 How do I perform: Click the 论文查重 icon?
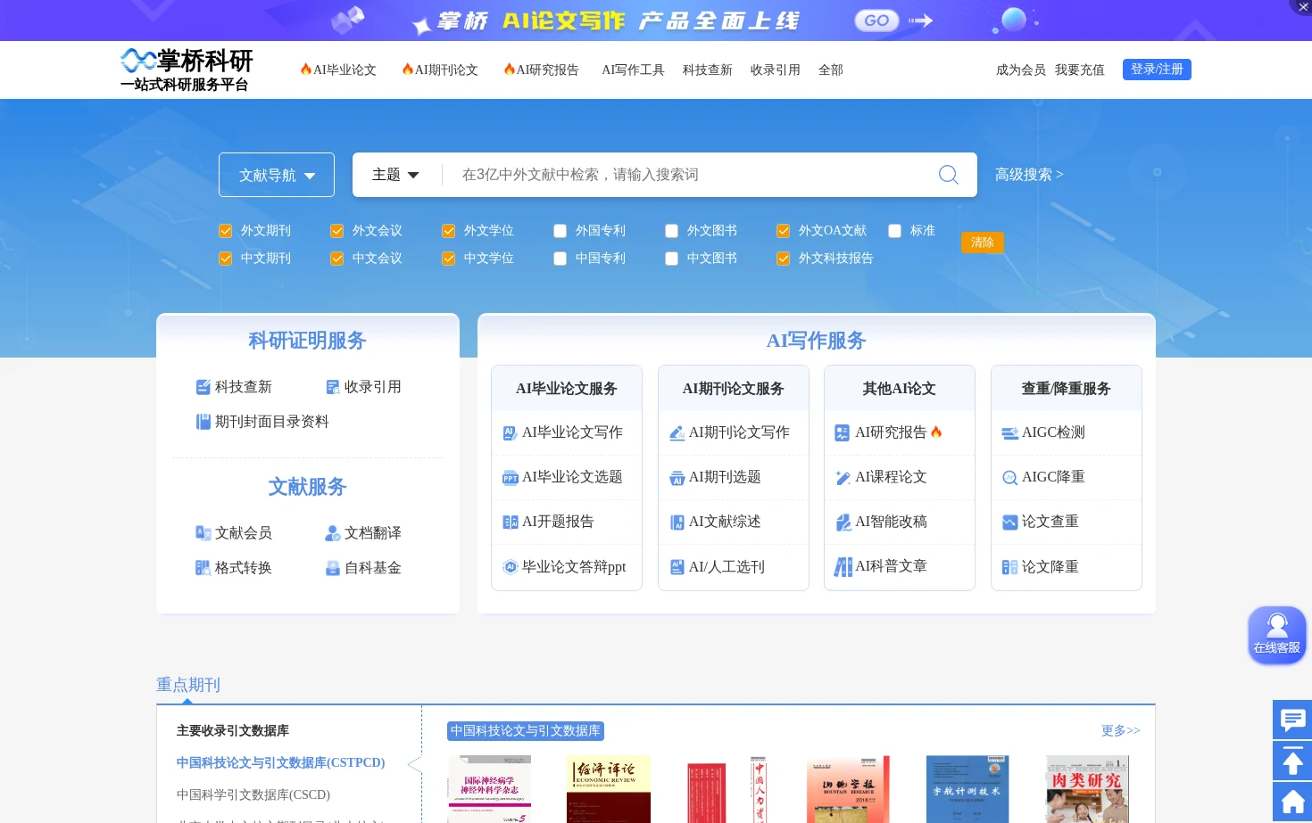pyautogui.click(x=1010, y=523)
